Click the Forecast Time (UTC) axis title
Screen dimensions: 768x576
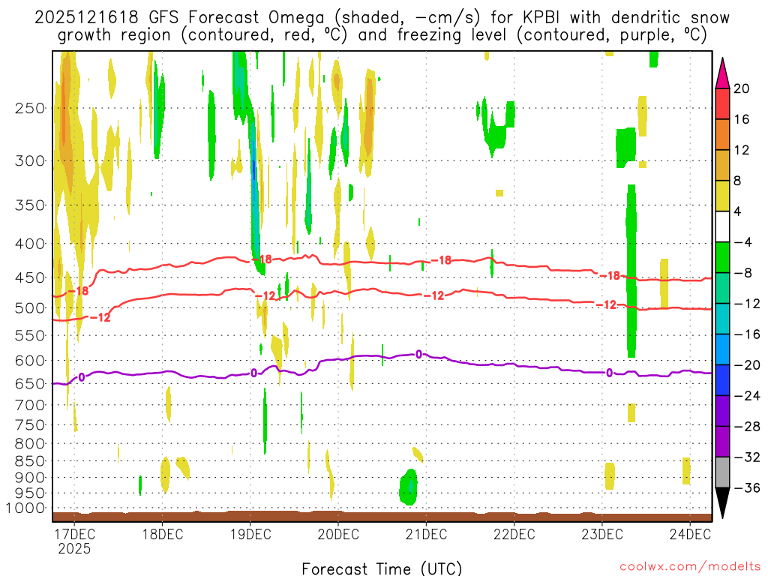pos(382,568)
